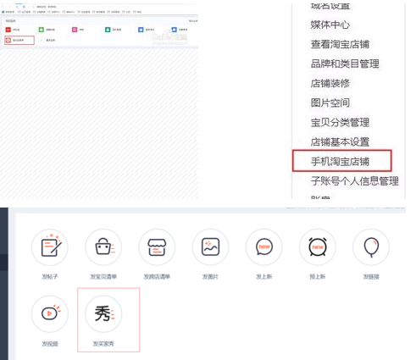
Task: Select the 发上新 chat bubble icon
Action: tap(263, 247)
